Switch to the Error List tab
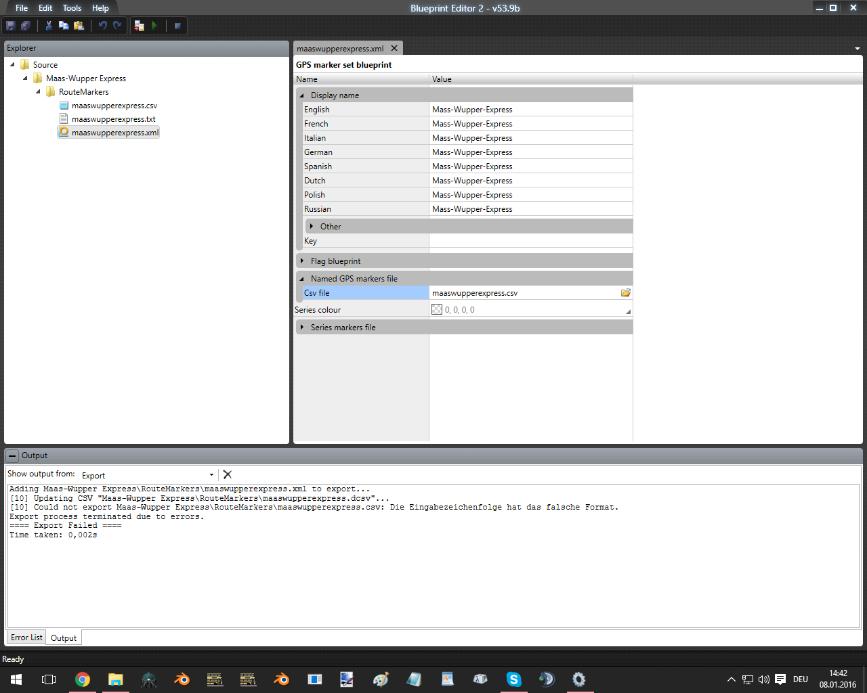 point(26,638)
